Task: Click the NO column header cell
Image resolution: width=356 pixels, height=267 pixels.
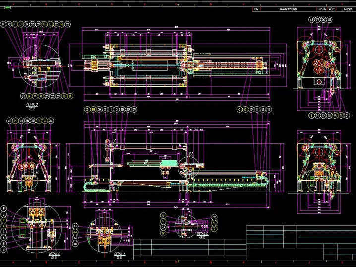Action: pyautogui.click(x=256, y=9)
